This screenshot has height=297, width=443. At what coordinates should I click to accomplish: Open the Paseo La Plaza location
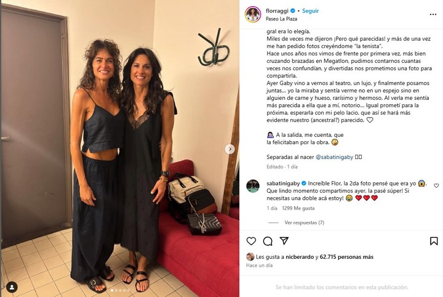click(x=281, y=18)
